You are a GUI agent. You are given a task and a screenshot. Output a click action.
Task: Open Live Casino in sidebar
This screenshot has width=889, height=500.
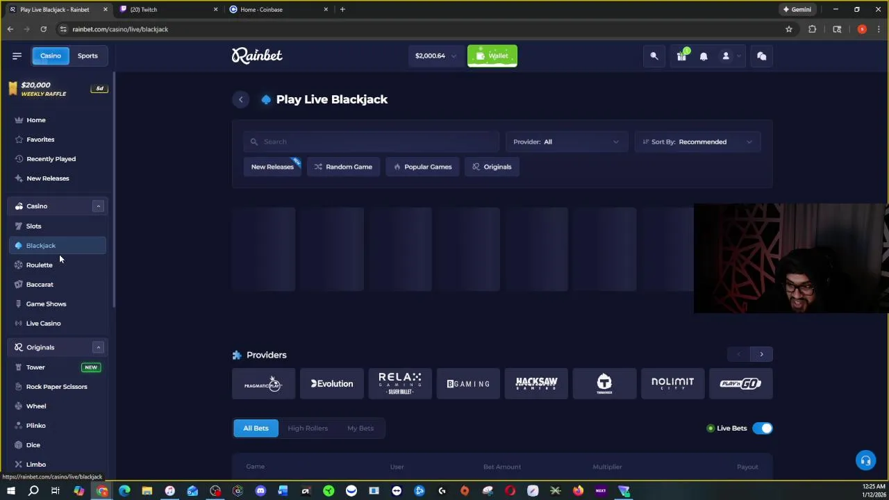click(57, 324)
